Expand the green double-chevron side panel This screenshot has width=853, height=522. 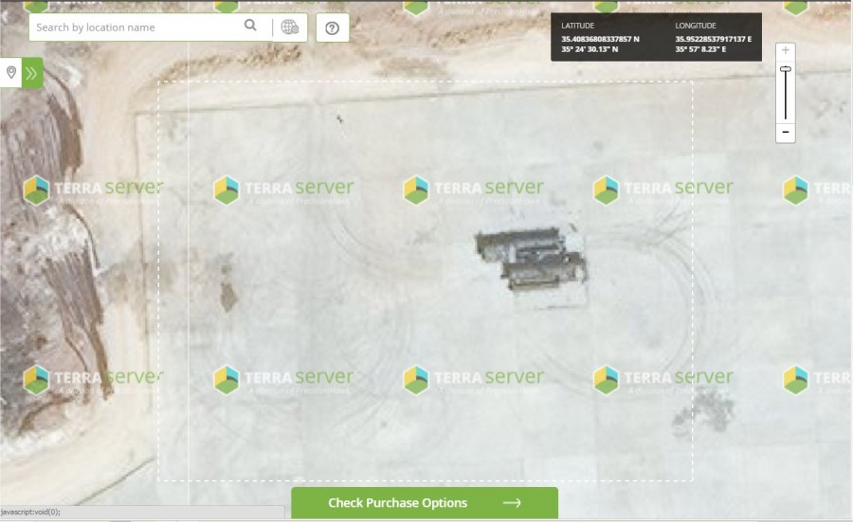[x=32, y=73]
